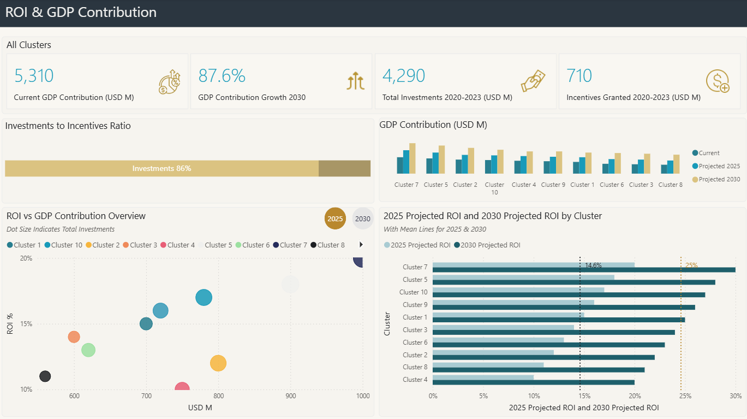Screen dimensions: 747x419
Task: Toggle Cluster 1 in scatter legend
Action: (24, 245)
